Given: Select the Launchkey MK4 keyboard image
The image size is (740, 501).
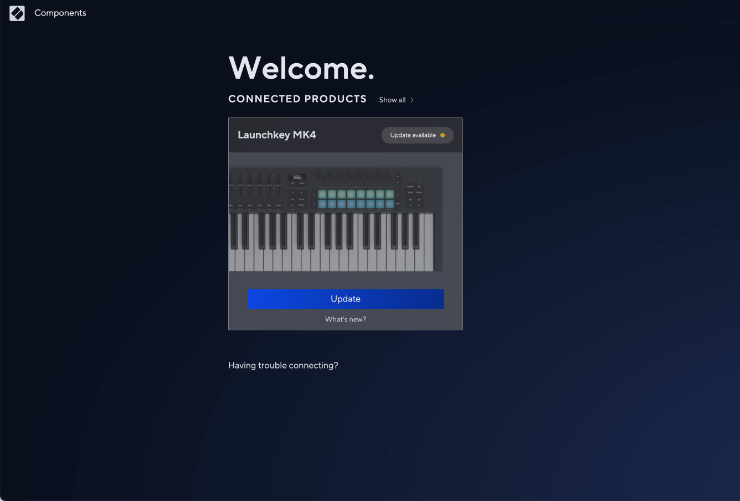Looking at the screenshot, I should coord(336,219).
